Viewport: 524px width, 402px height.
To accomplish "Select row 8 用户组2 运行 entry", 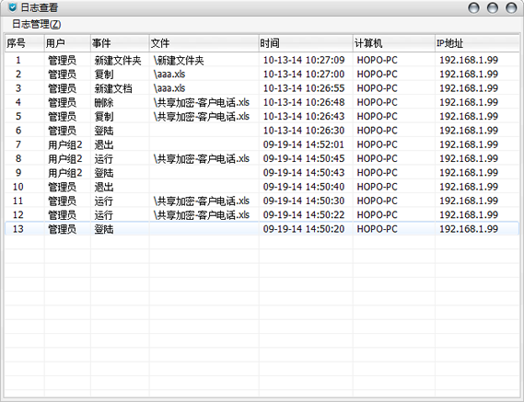I will coord(262,158).
